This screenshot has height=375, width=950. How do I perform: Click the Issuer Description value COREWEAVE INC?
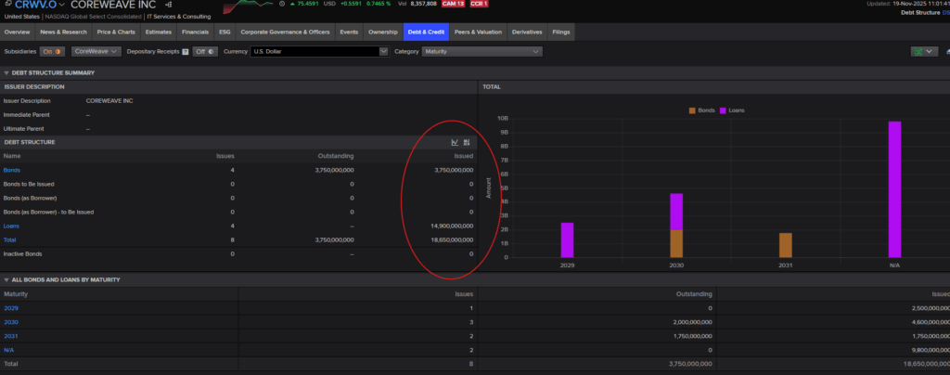pos(109,100)
